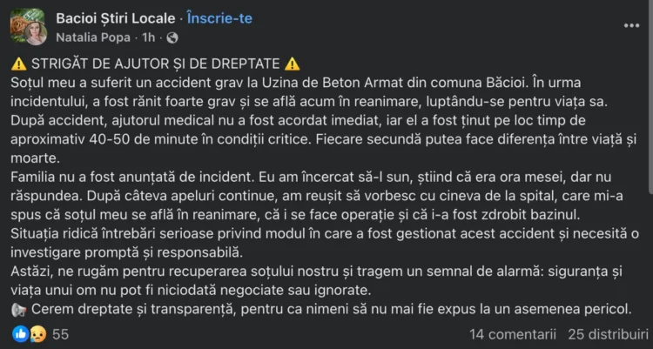Click the Înscrie-te join link
This screenshot has height=349, width=653.
pyautogui.click(x=219, y=18)
